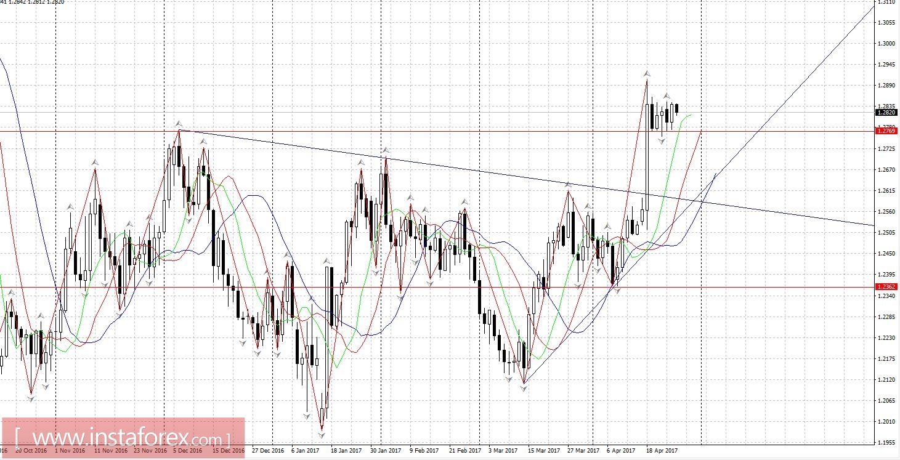Click price axis value 1.2725
This screenshot has height=460, width=900.
(886, 149)
